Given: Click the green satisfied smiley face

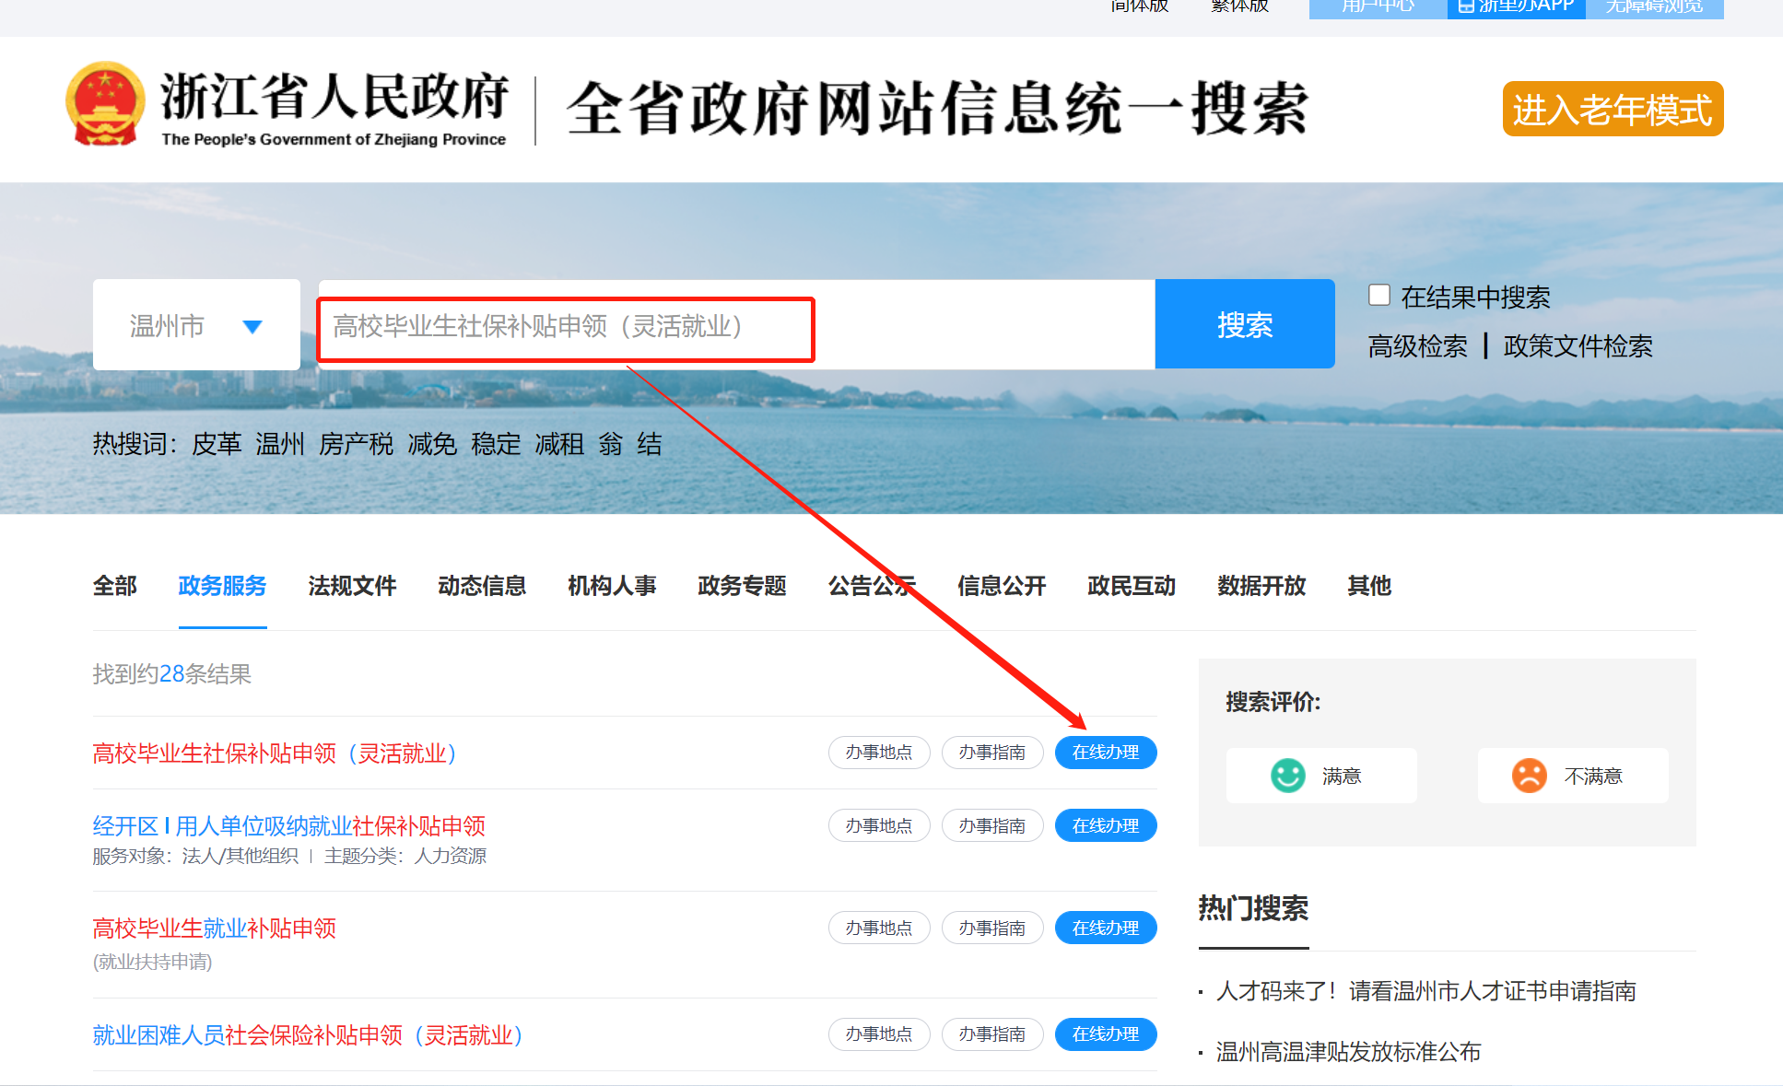Looking at the screenshot, I should pos(1287,776).
